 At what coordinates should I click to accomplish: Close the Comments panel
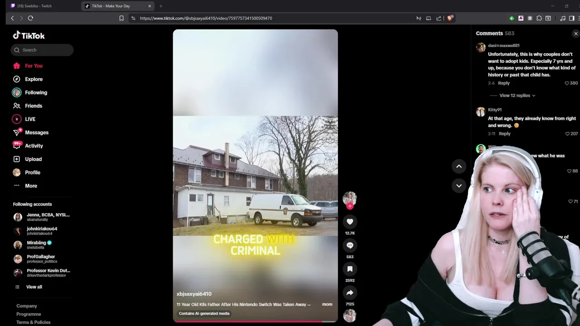[x=576, y=34]
